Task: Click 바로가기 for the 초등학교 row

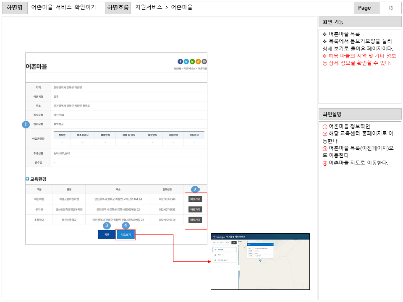Action: click(x=195, y=220)
